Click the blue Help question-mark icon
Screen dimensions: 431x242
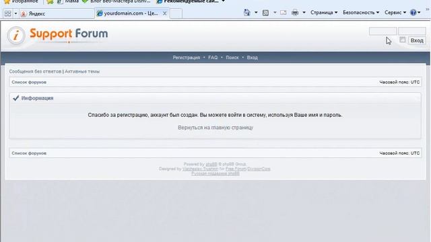pos(413,13)
